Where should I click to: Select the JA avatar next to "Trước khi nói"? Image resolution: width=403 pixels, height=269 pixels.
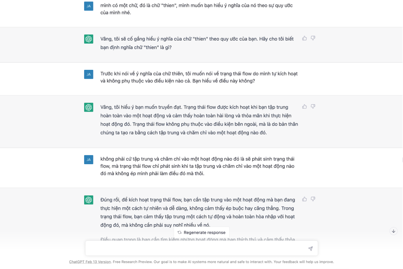pos(89,74)
